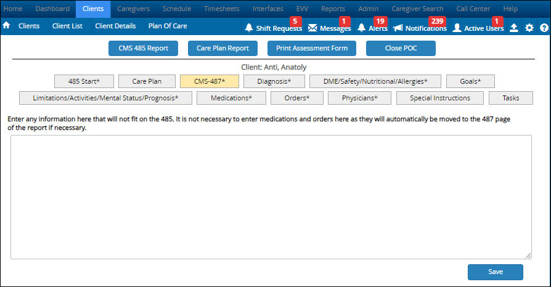Open the Reports menu
This screenshot has height=287, width=551.
[333, 9]
